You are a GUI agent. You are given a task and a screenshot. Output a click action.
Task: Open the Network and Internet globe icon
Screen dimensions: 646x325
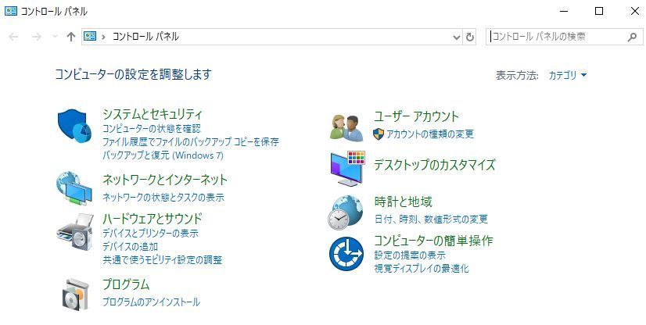point(74,188)
